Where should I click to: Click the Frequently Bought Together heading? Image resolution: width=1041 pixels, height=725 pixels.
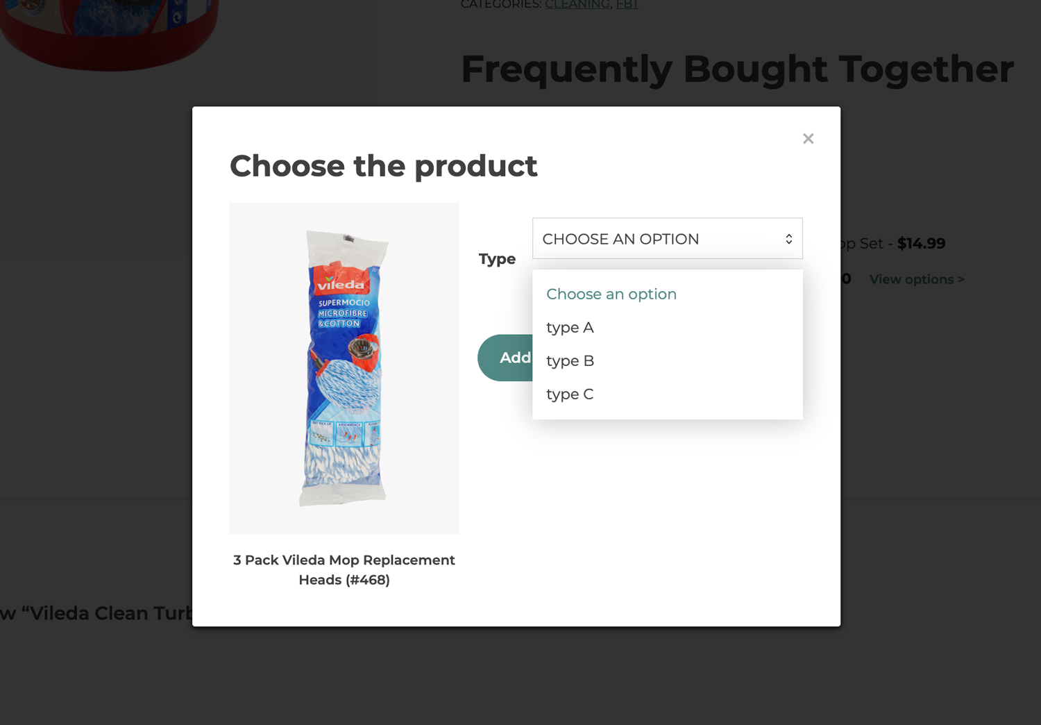pos(737,69)
